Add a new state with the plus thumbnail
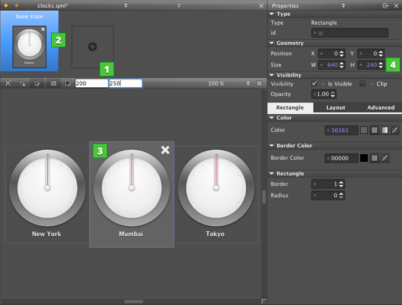 (93, 47)
